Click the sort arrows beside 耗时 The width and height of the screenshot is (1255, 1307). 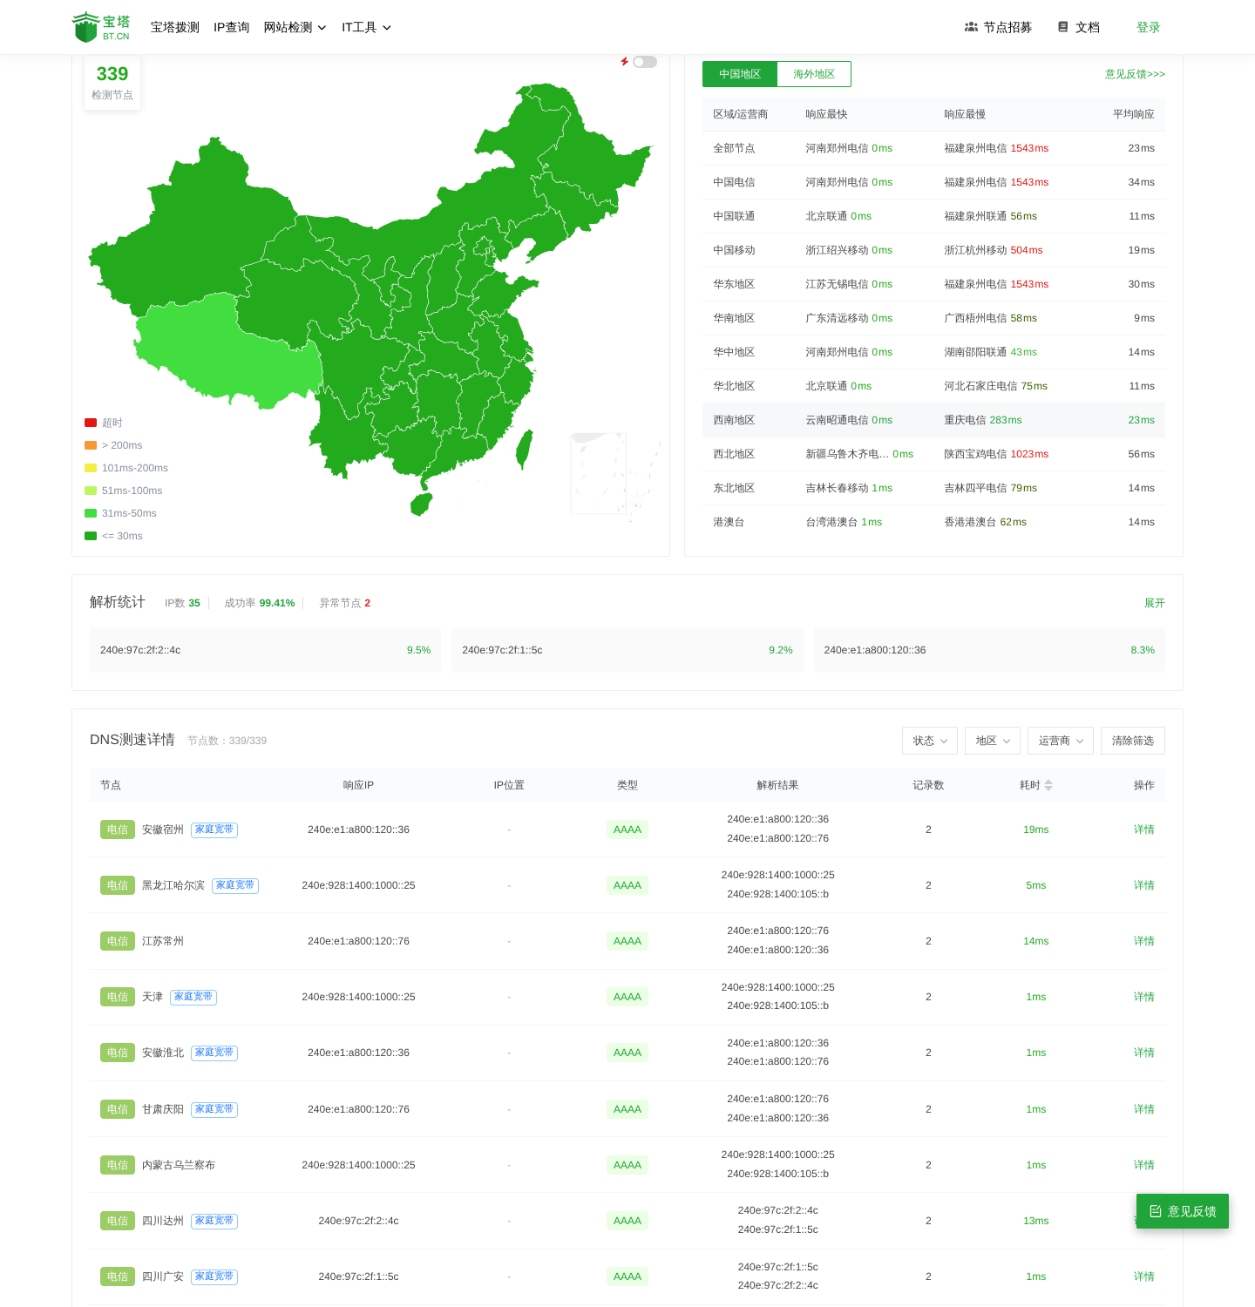(x=1048, y=785)
